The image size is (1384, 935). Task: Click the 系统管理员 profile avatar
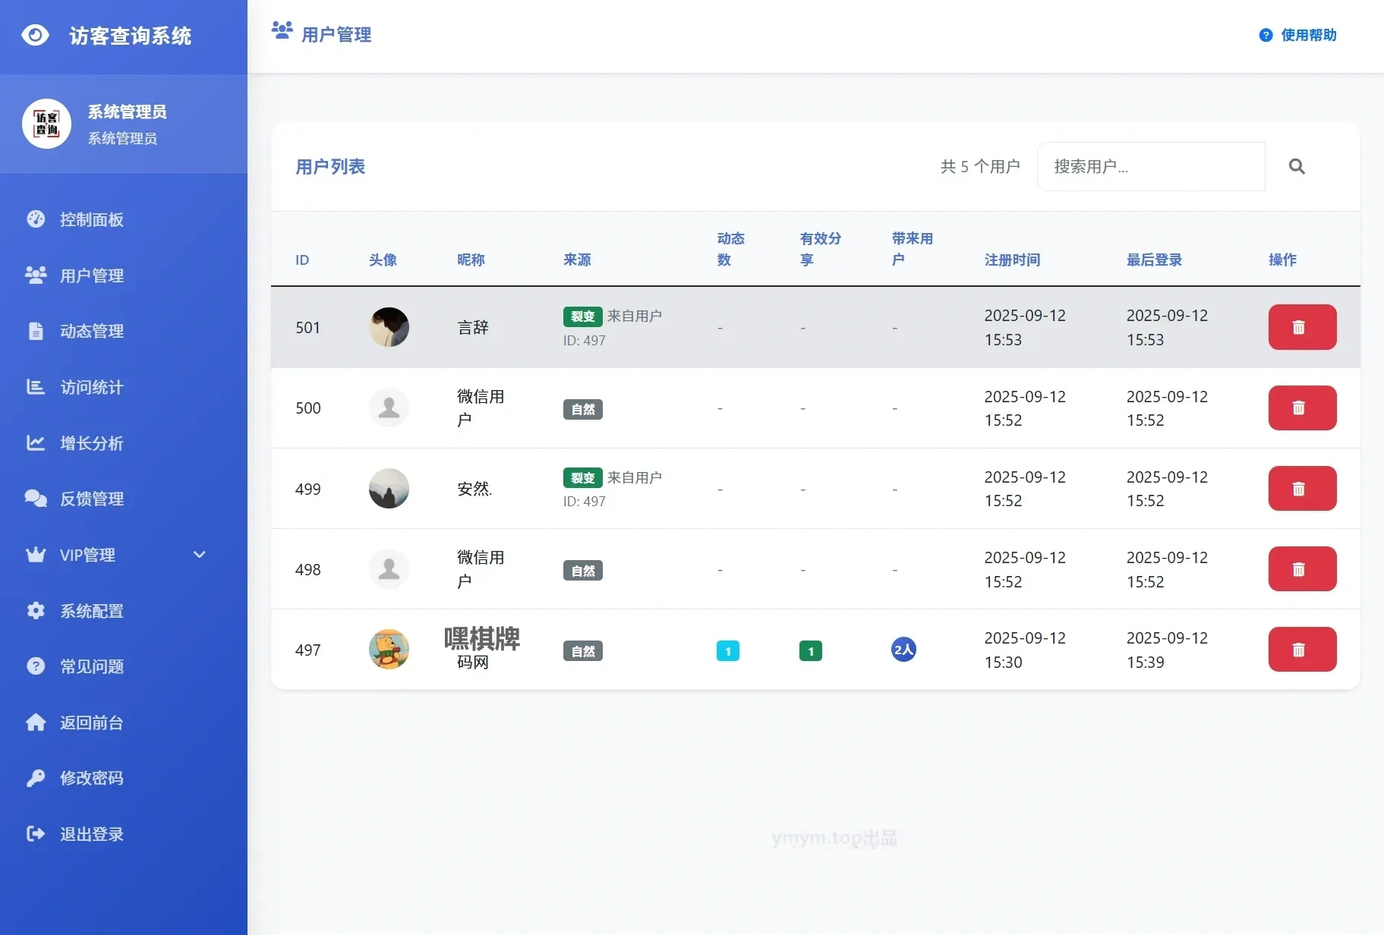click(x=47, y=124)
